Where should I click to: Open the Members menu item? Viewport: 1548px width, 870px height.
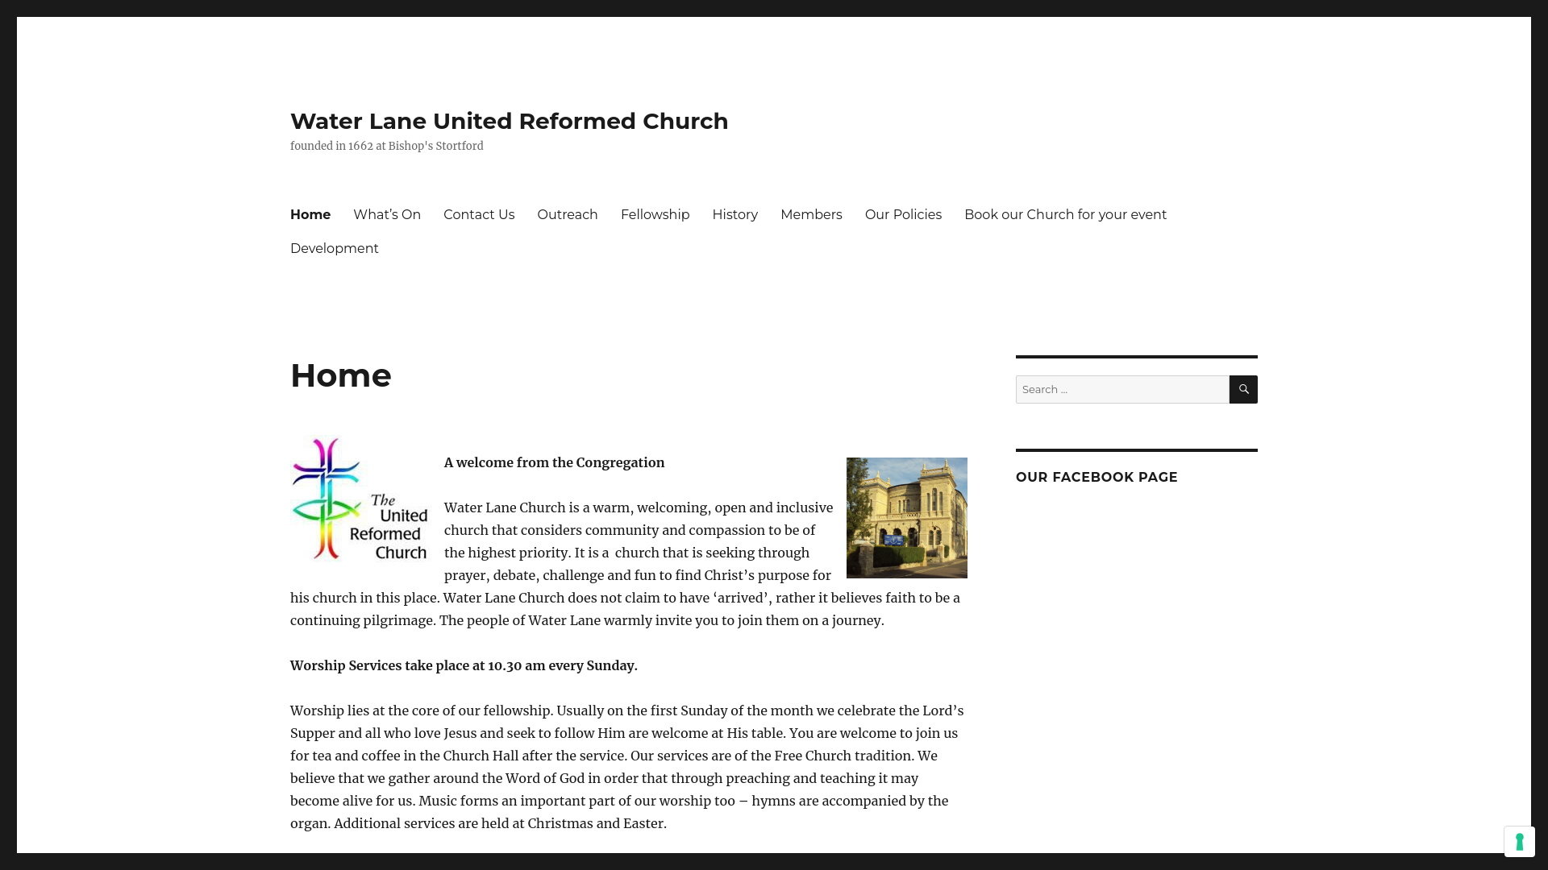click(x=811, y=214)
